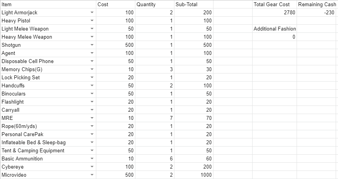Click the Microvideo sub-total cell 1000
Screen dimensions: 338x179
coord(194,175)
